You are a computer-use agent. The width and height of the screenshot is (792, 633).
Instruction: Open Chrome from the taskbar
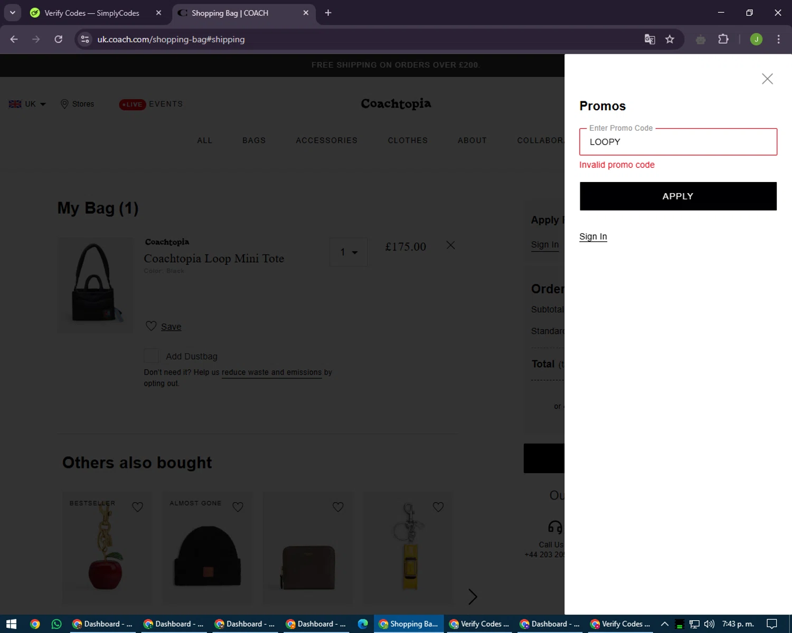pyautogui.click(x=35, y=624)
